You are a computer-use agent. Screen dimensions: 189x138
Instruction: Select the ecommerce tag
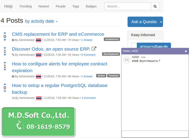[x=112, y=39]
